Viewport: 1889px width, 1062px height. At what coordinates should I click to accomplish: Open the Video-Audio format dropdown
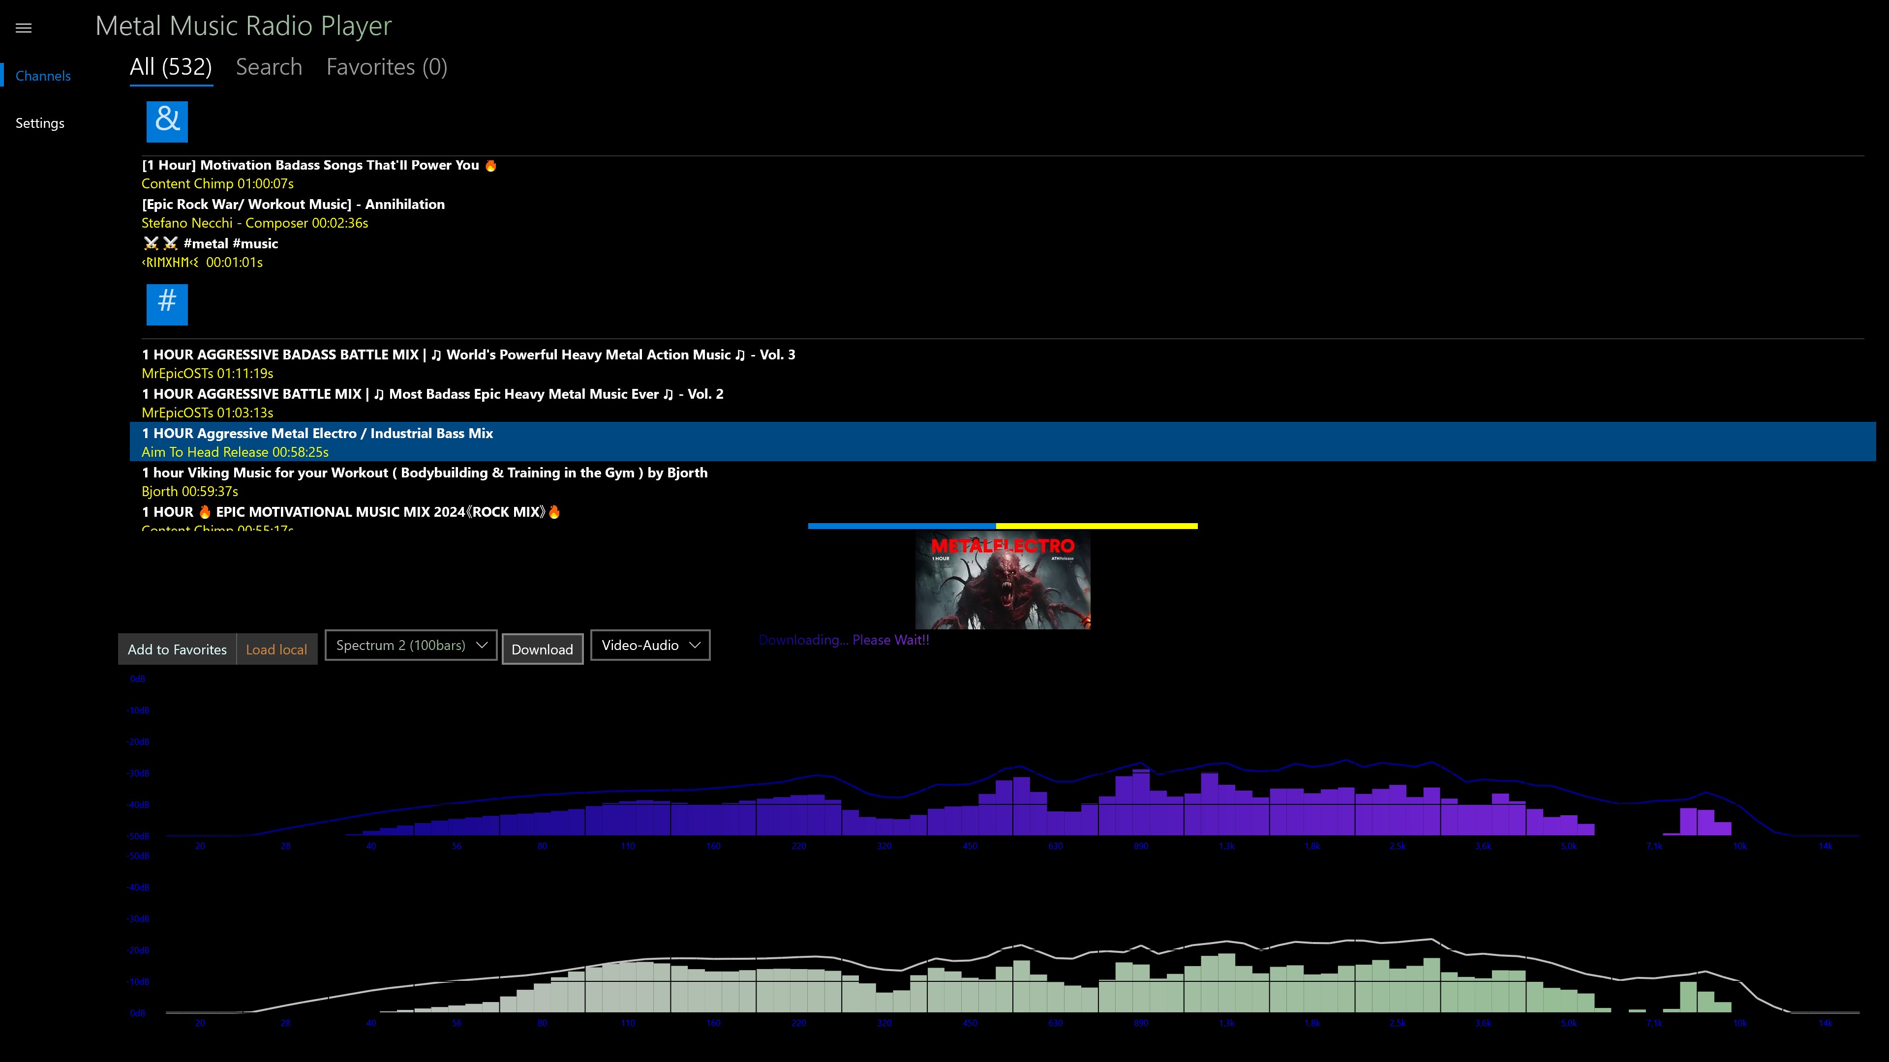tap(650, 645)
